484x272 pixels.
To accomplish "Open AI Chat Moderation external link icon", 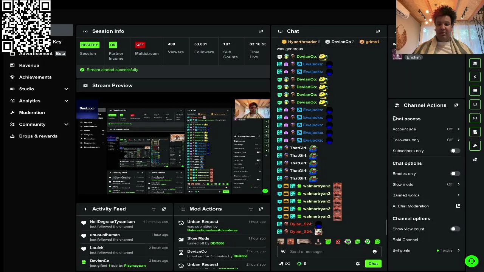I will [458, 206].
